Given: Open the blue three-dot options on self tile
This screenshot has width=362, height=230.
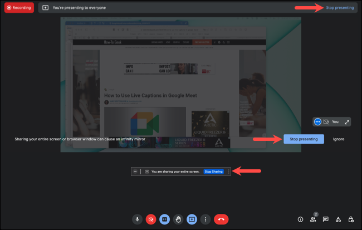Looking at the screenshot, I should point(317,122).
